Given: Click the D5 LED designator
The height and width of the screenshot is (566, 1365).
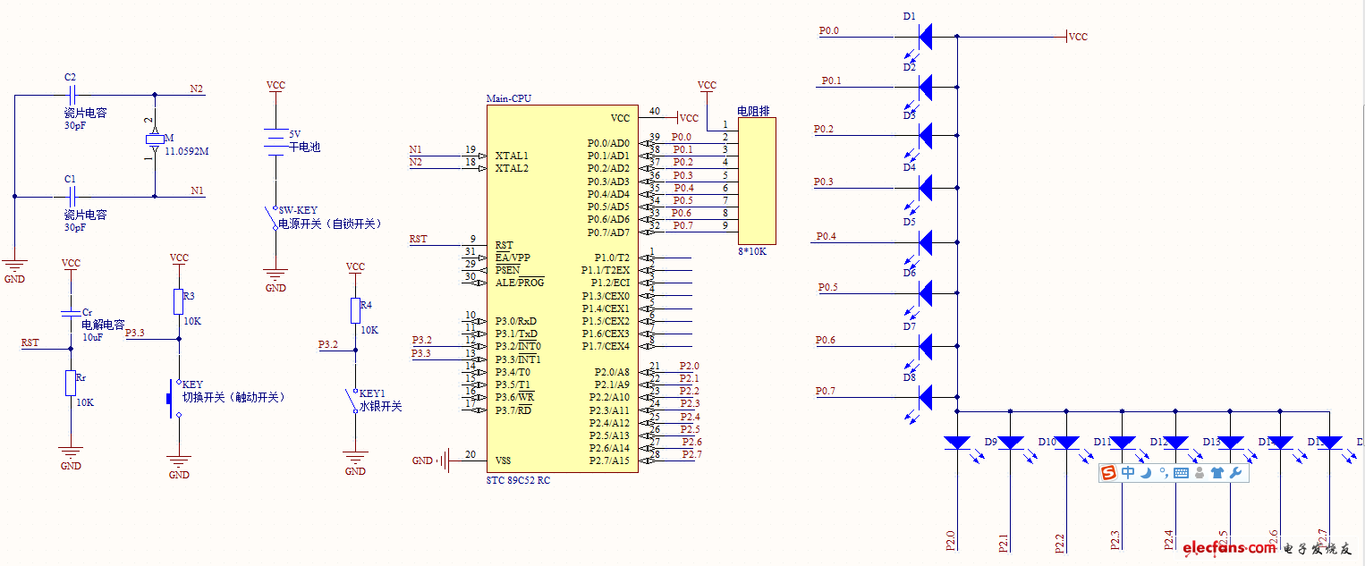Looking at the screenshot, I should pyautogui.click(x=910, y=222).
